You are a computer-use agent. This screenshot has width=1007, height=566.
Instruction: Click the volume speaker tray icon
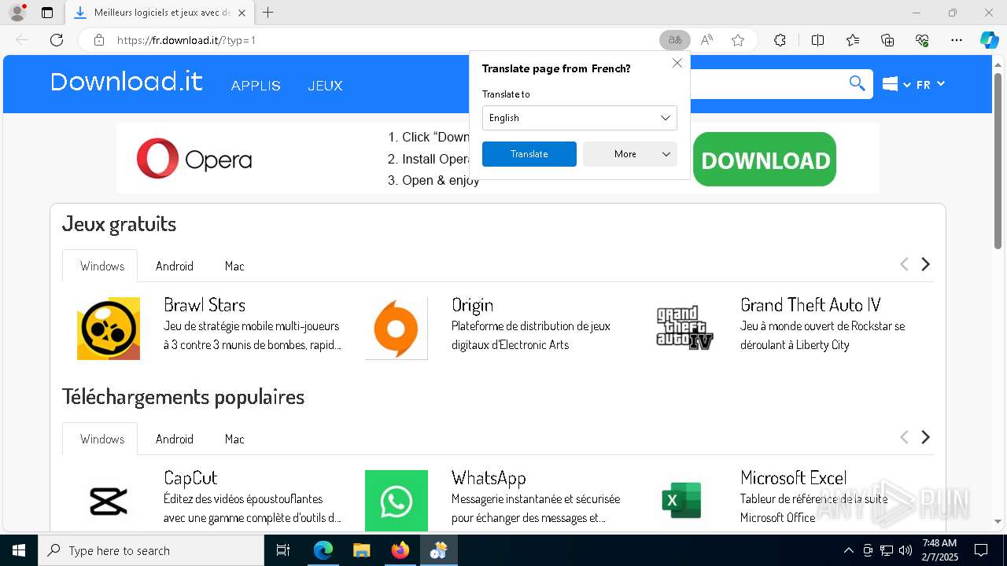click(905, 550)
